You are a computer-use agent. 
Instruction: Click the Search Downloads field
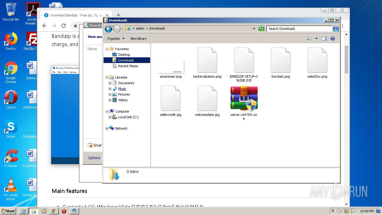[299, 29]
